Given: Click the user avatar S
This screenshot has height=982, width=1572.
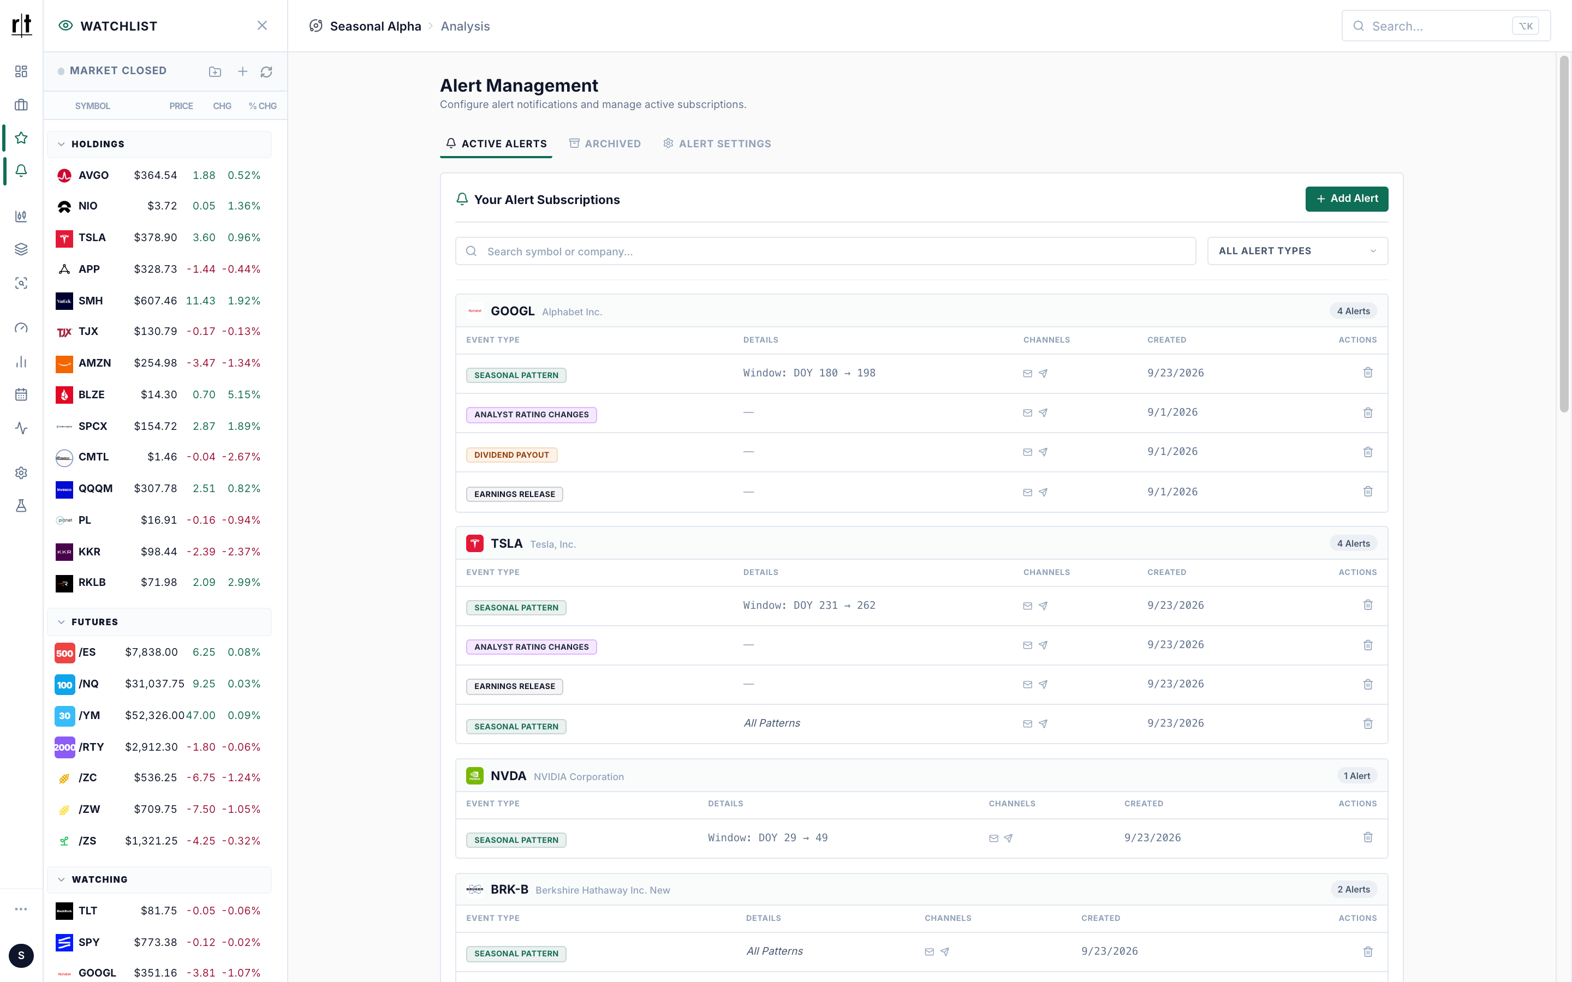Looking at the screenshot, I should [21, 955].
